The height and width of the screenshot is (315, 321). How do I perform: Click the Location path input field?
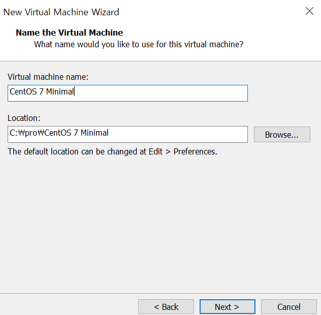tap(127, 134)
